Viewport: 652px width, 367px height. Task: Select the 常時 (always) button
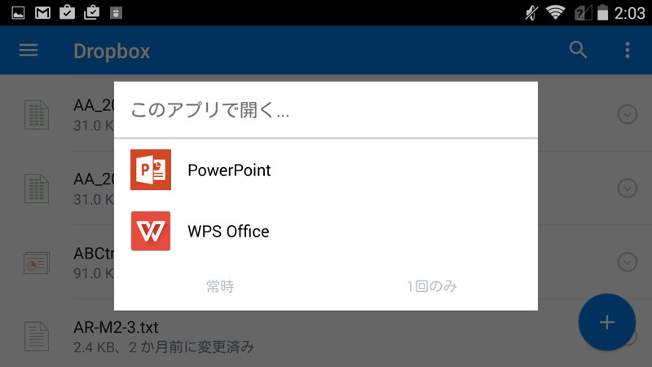coord(220,286)
